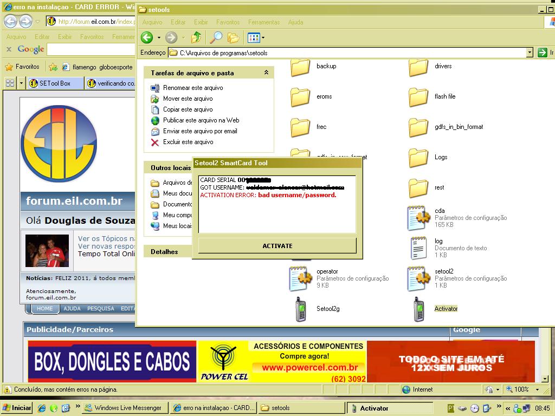
Task: Click the user avatar photo thumbnail
Action: coord(48,251)
